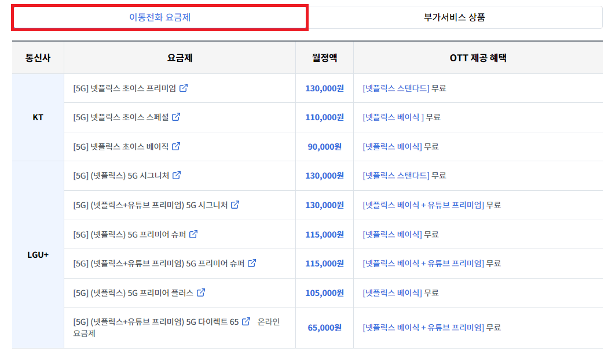Open external link icon for 넷플릭스 초이스 베이직

pyautogui.click(x=176, y=146)
